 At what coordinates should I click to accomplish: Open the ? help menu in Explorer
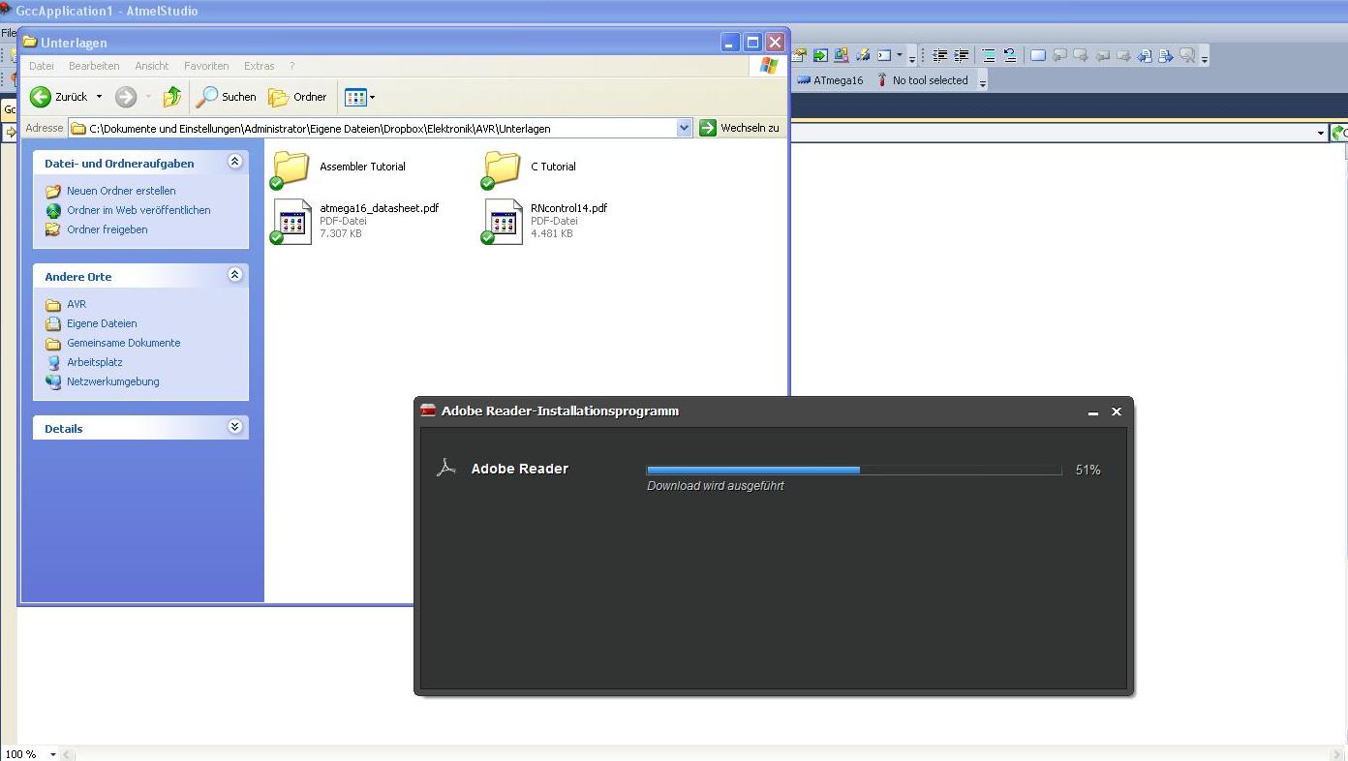[x=291, y=66]
